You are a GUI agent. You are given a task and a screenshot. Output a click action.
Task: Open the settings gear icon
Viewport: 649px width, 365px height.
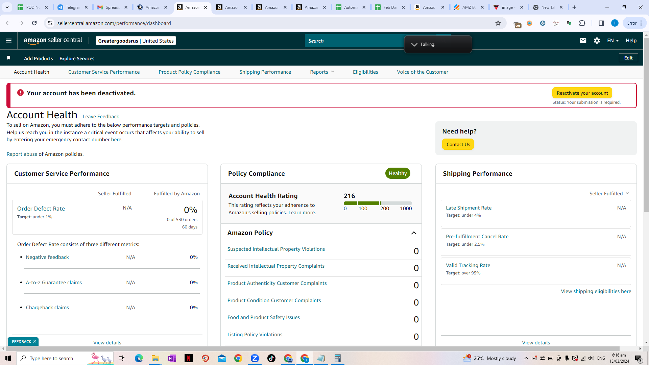tap(597, 41)
